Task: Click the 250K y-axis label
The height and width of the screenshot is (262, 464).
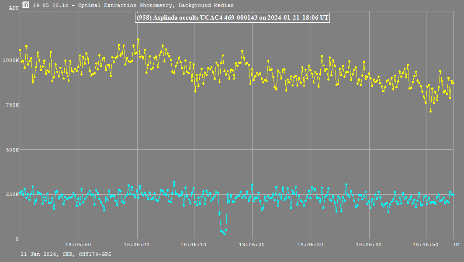Action: [x=12, y=194]
